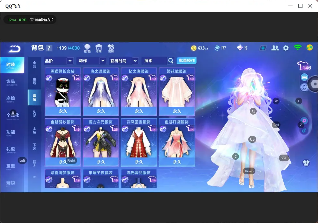
Task: Open the 仓库 warehouse icon
Action: (x=99, y=48)
